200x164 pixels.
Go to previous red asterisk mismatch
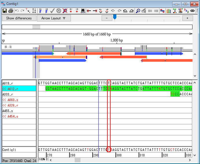point(71,11)
